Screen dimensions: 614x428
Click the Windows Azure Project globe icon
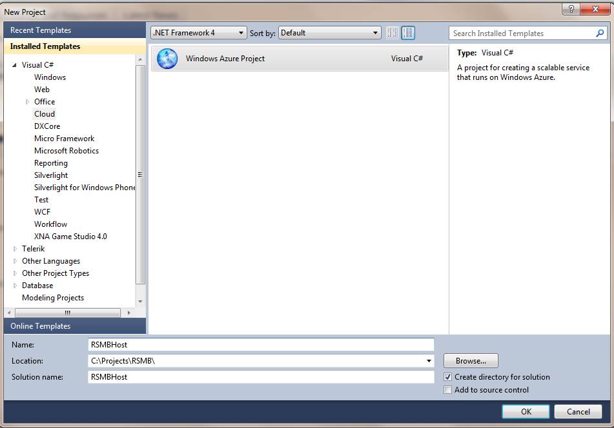167,59
